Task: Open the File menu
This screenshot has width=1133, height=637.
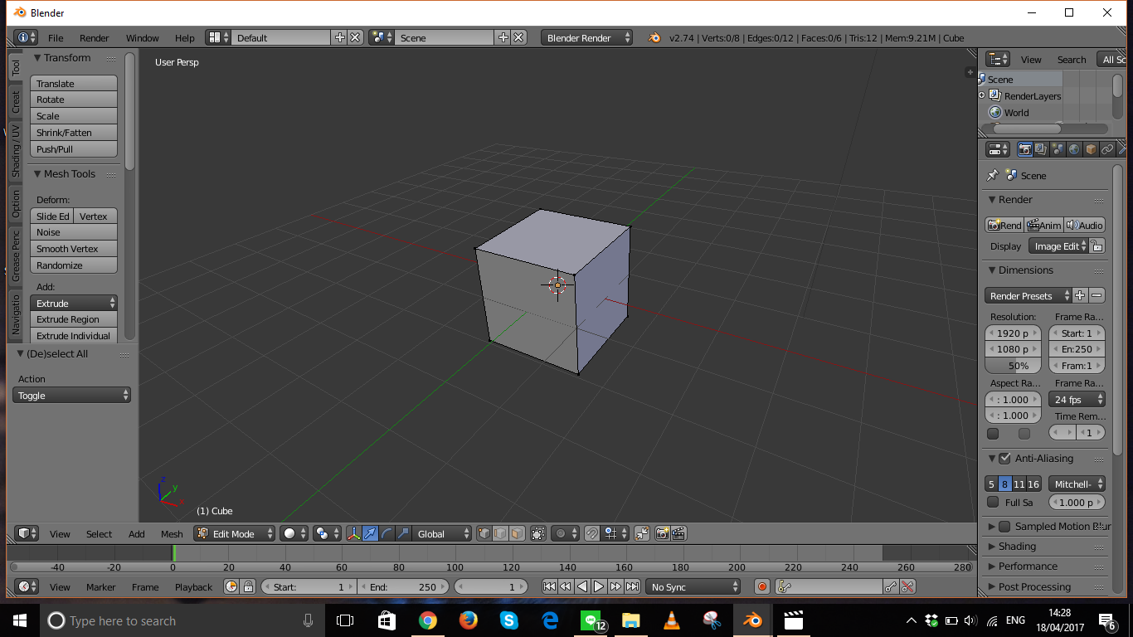Action: 56,37
